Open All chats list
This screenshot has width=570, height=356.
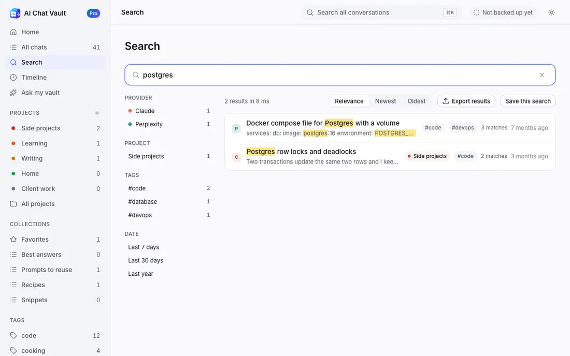click(x=55, y=47)
